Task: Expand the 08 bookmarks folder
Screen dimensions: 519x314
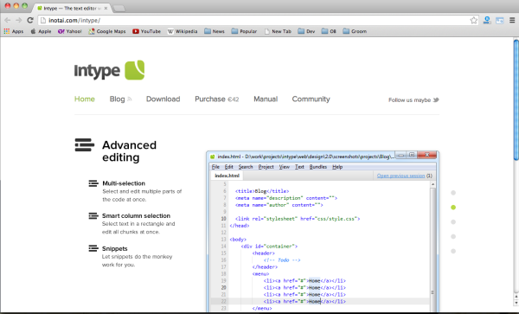Action: point(329,31)
